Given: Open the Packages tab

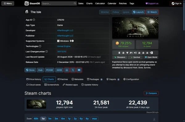Looking at the screenshot, I should [x=95, y=79].
